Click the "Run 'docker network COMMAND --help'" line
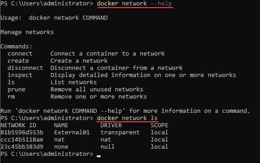Screen dimensions: 260x163 [x=125, y=111]
